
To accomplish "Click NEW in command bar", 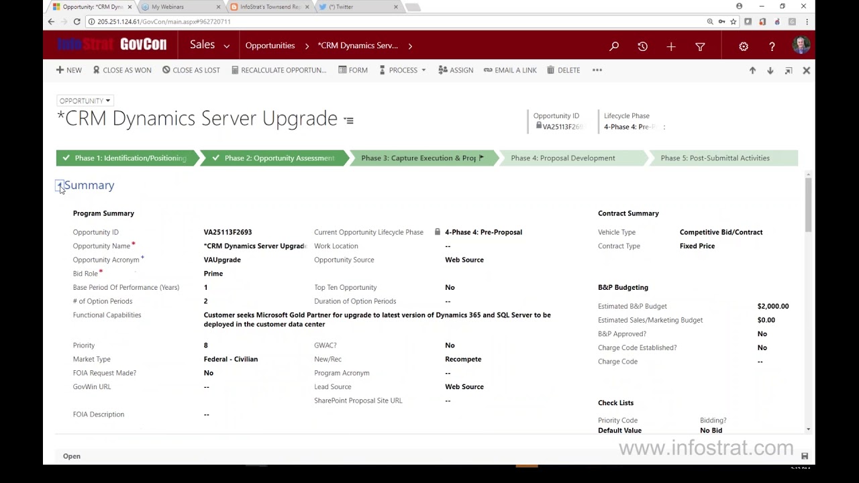I will click(x=69, y=70).
